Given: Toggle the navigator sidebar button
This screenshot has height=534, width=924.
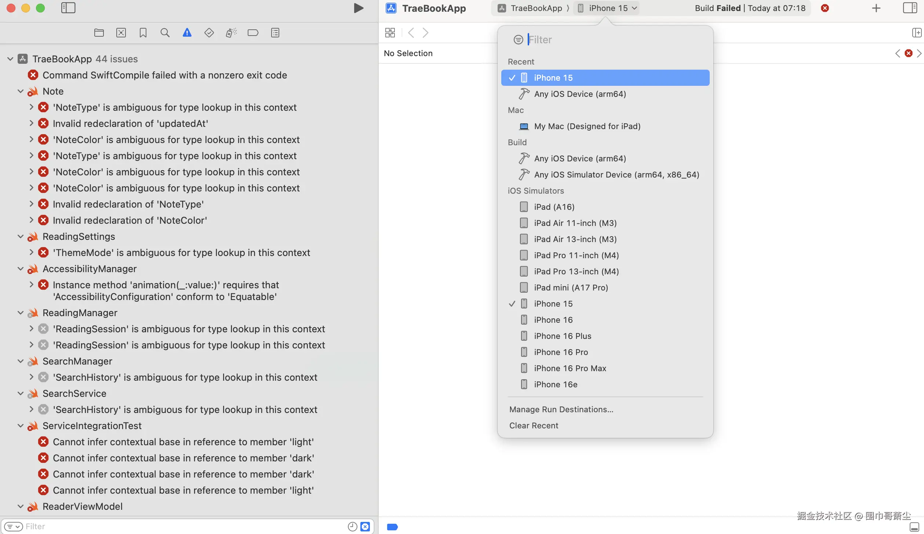Looking at the screenshot, I should [x=68, y=8].
